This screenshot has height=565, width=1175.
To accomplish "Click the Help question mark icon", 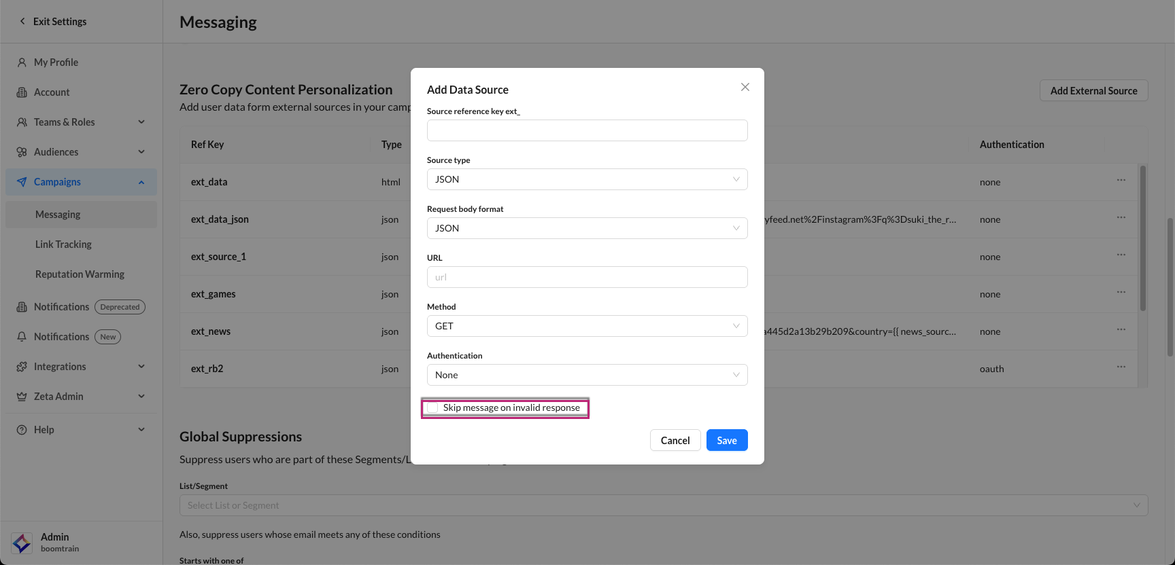I will click(22, 430).
